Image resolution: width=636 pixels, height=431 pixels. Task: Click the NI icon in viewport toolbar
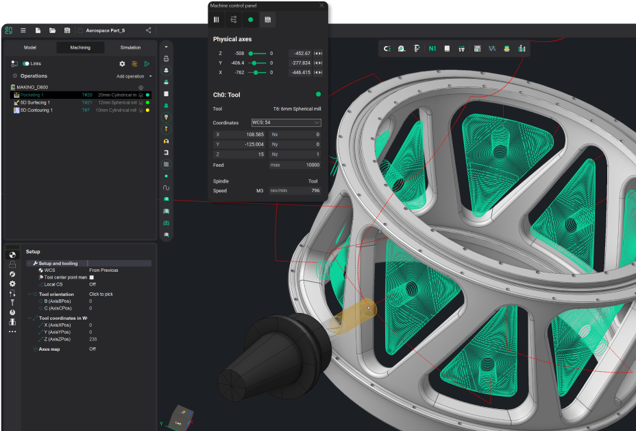(432, 49)
